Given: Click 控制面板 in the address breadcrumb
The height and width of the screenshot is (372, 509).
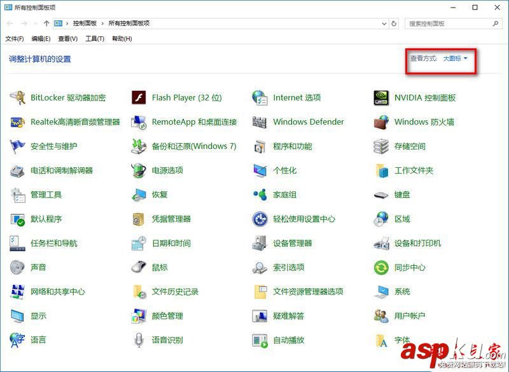Looking at the screenshot, I should tap(85, 24).
